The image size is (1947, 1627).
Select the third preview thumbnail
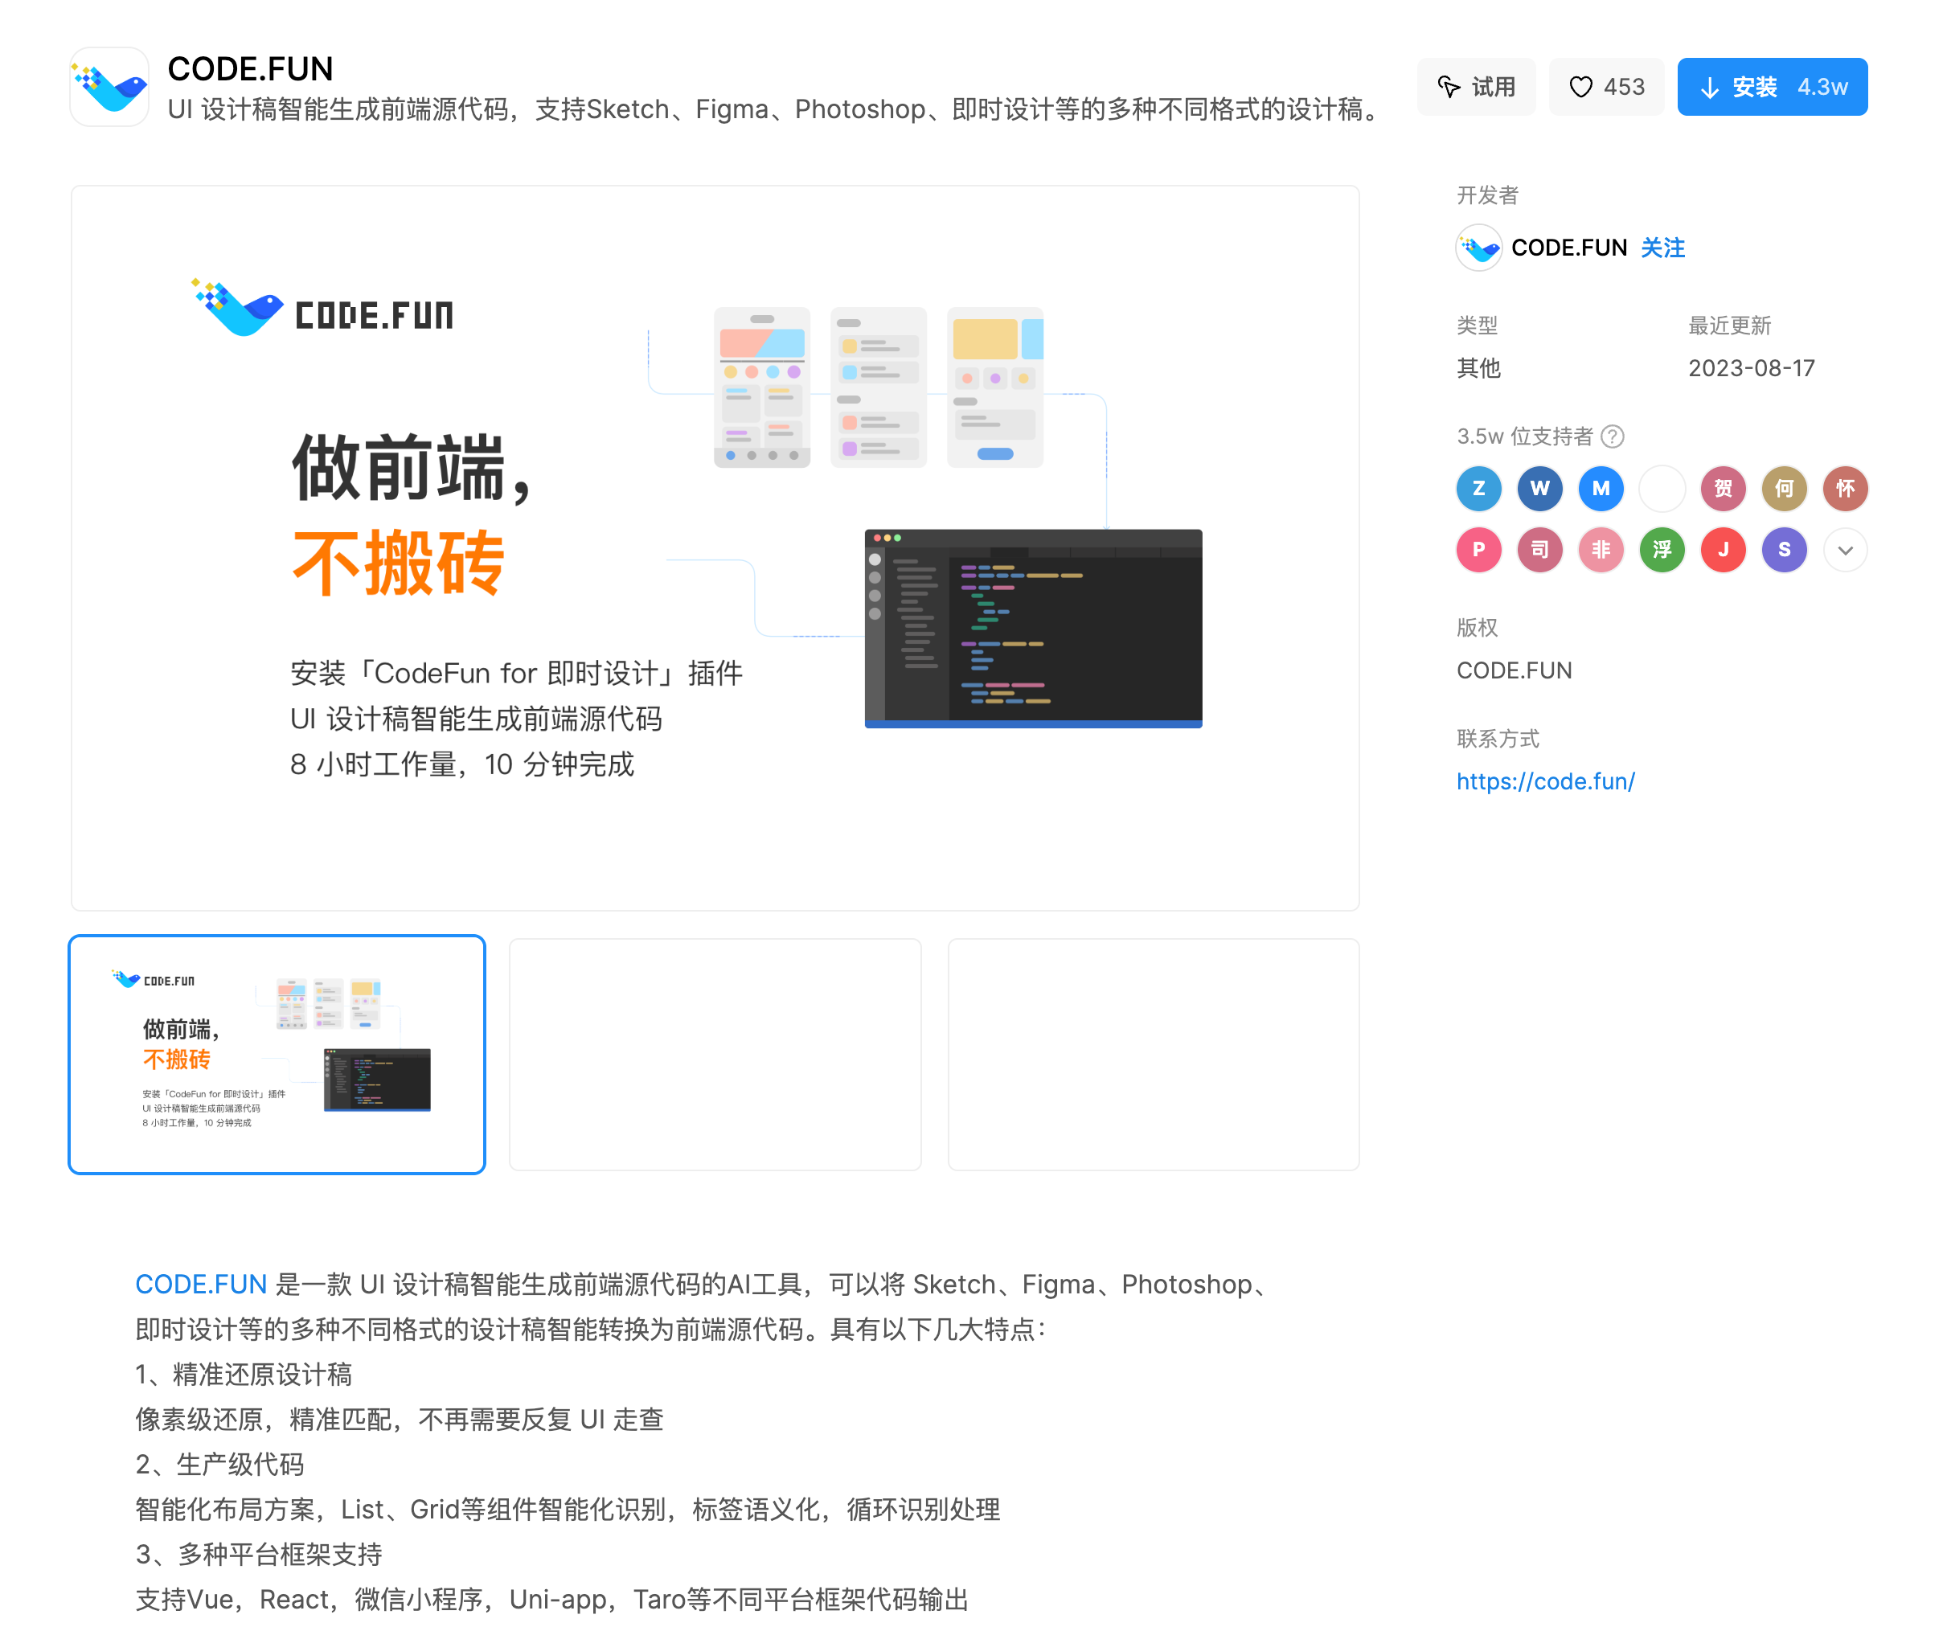(x=1154, y=1054)
